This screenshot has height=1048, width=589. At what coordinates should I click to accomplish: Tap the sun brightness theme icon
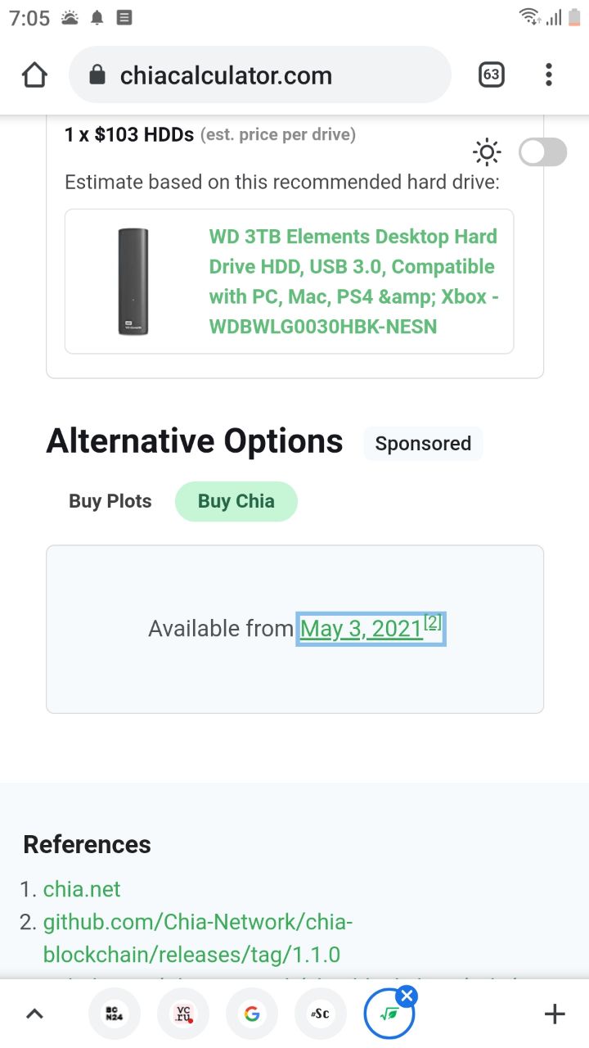(487, 152)
